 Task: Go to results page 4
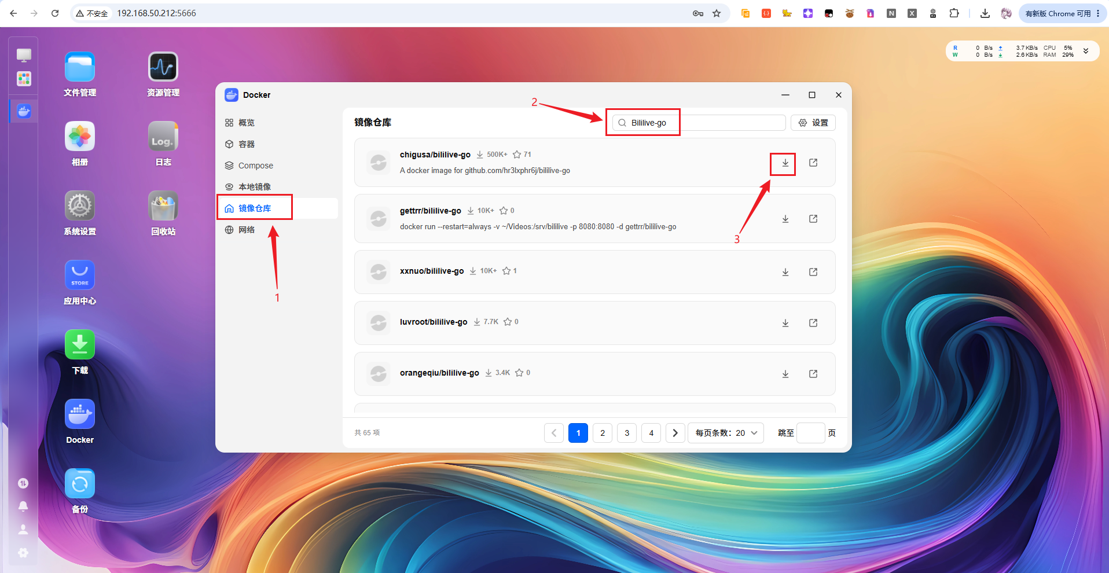click(651, 433)
